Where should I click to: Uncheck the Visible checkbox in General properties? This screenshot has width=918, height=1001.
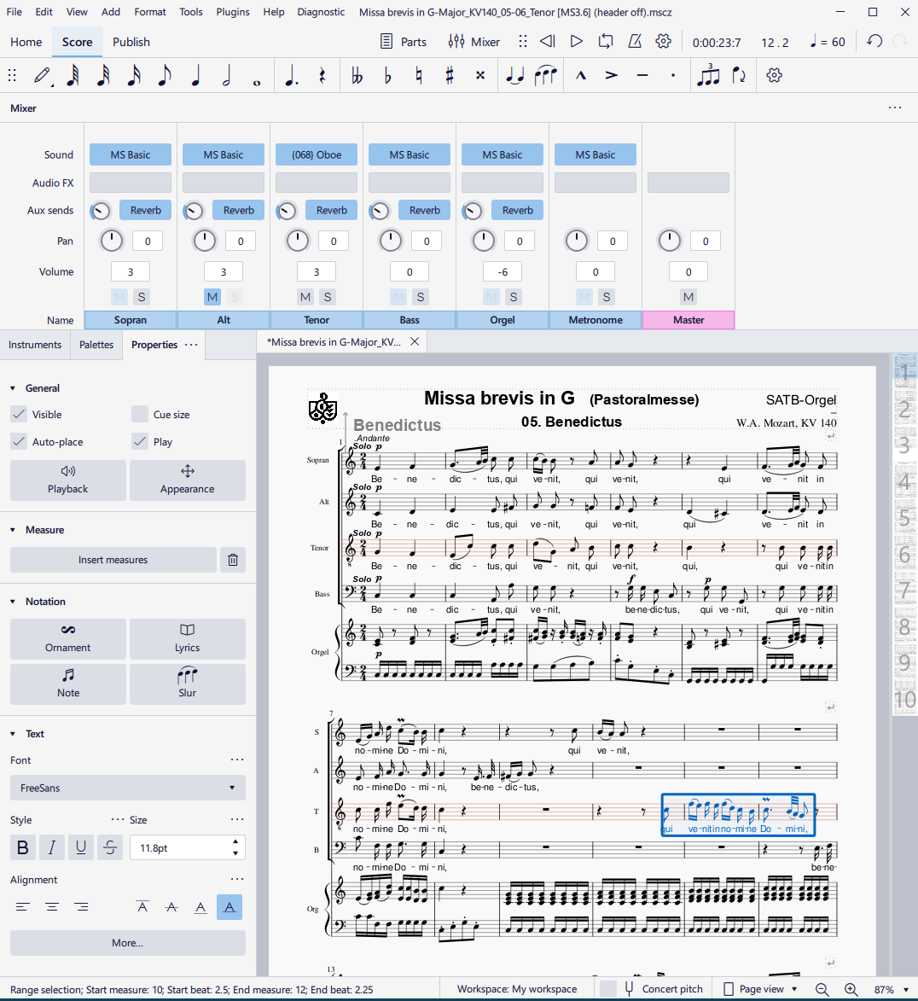pyautogui.click(x=20, y=415)
